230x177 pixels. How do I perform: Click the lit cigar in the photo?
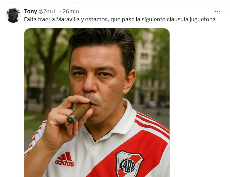[x=79, y=112]
